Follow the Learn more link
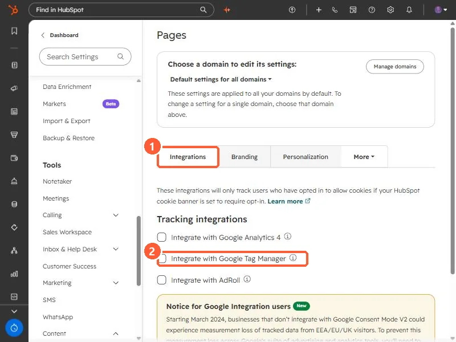 [289, 201]
